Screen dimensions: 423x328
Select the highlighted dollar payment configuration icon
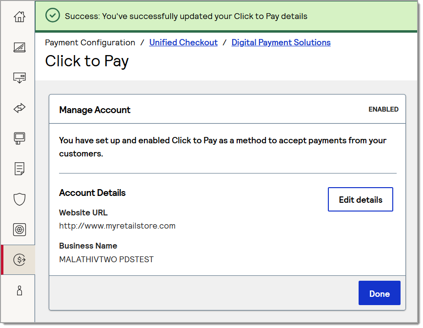pyautogui.click(x=19, y=260)
